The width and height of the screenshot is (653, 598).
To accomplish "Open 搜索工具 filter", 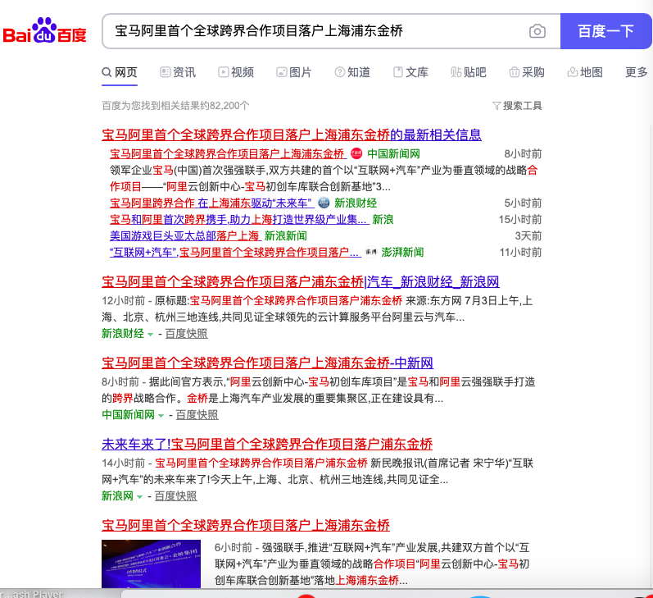I will pos(517,106).
